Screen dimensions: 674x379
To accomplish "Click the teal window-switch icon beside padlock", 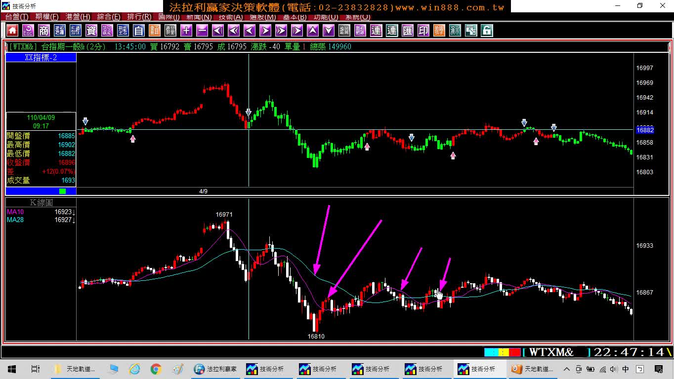I will [471, 31].
